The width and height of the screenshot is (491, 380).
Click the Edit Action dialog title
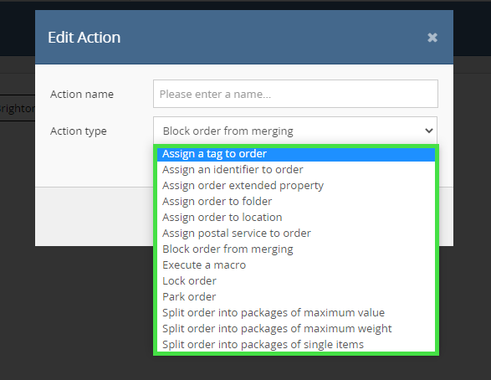(x=84, y=38)
